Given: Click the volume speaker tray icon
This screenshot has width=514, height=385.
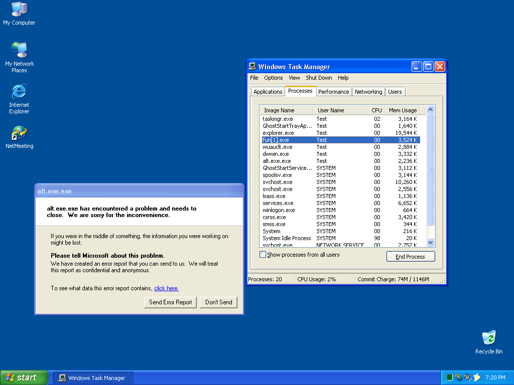Looking at the screenshot, I should pyautogui.click(x=467, y=377).
